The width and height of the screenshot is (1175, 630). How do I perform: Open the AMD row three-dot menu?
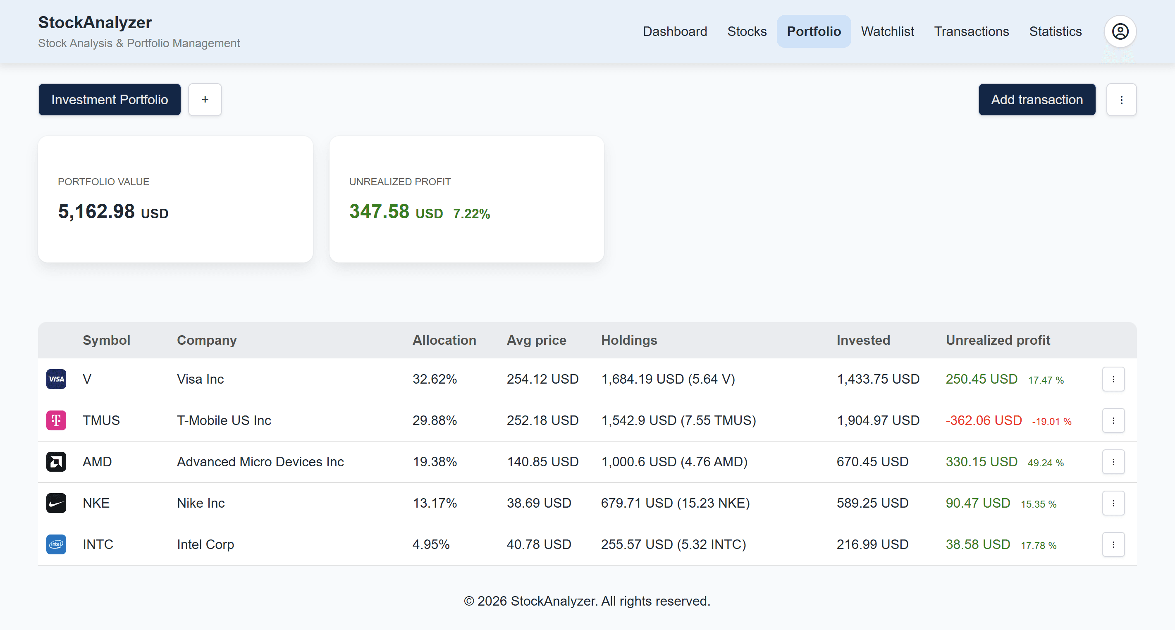[1113, 462]
